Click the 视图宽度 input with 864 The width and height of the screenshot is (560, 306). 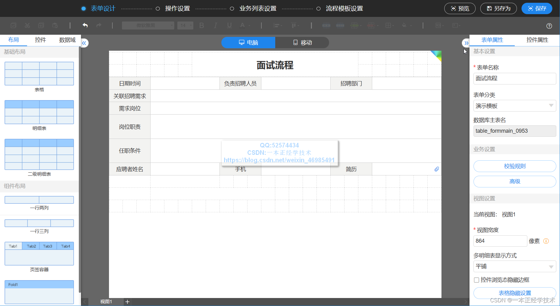coord(500,241)
